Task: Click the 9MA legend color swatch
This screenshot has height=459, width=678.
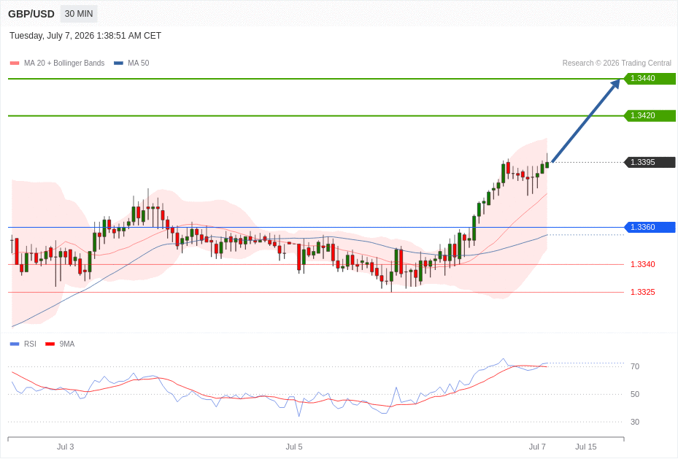Action: point(50,344)
